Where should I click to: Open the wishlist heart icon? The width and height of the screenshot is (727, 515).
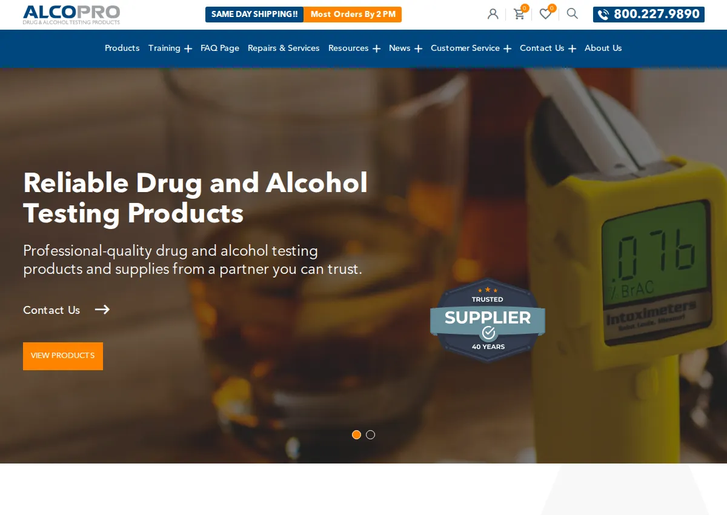[545, 14]
